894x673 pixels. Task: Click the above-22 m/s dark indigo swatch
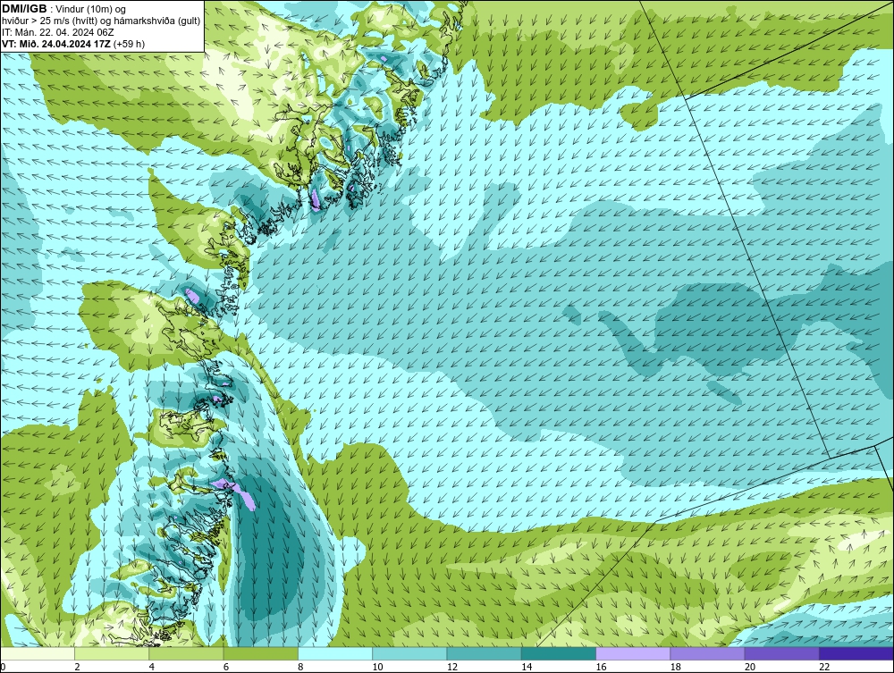click(x=856, y=653)
